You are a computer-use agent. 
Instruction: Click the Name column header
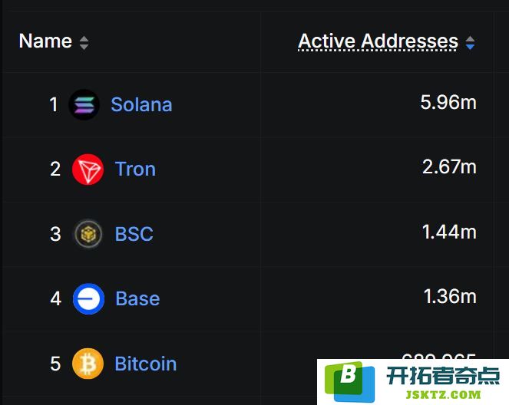click(x=45, y=41)
